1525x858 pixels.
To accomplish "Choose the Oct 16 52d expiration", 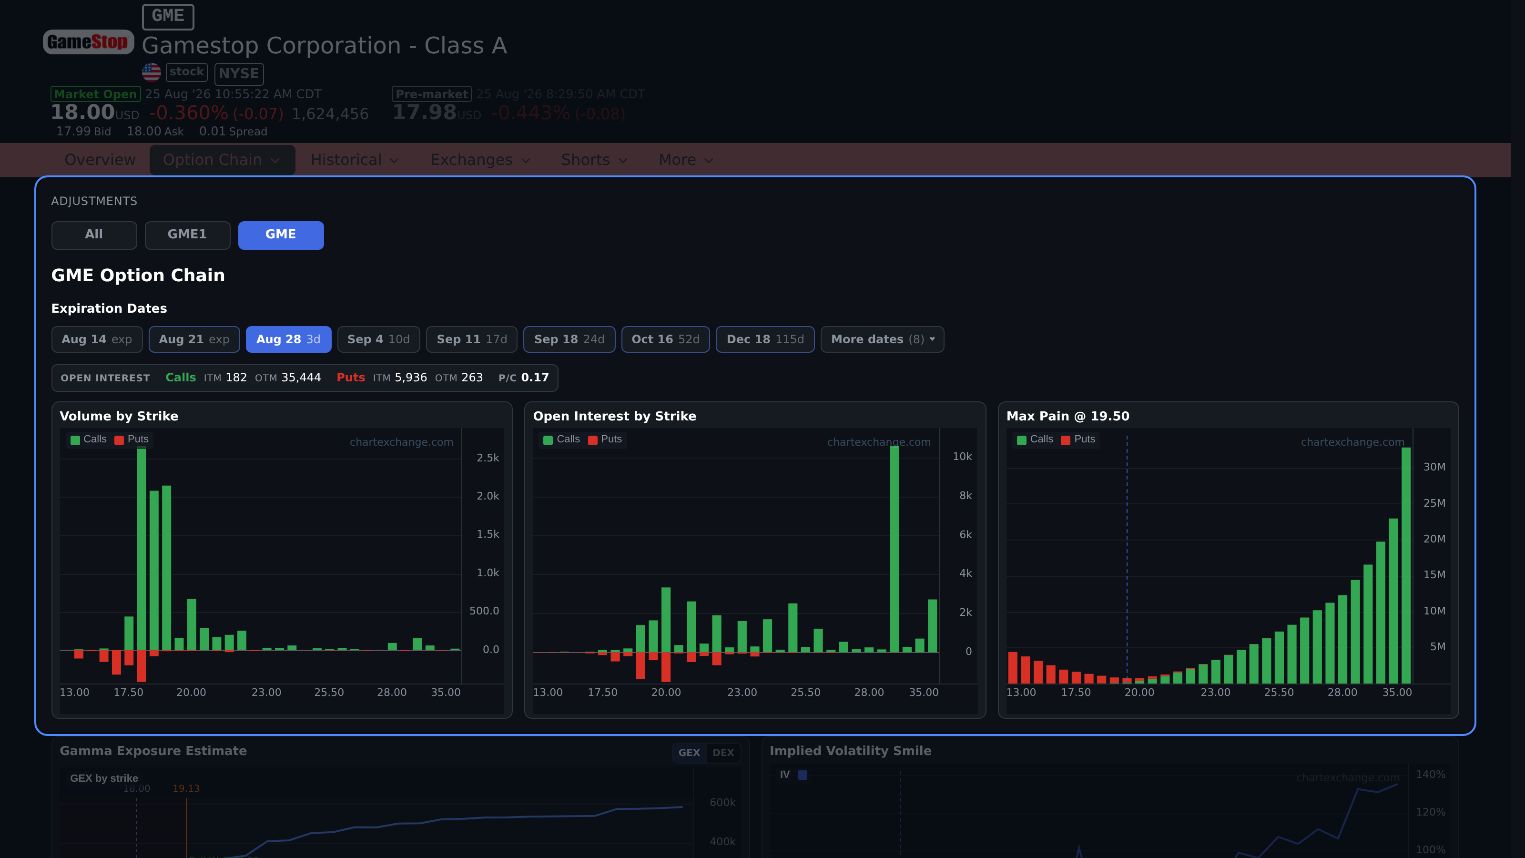I will pyautogui.click(x=665, y=339).
